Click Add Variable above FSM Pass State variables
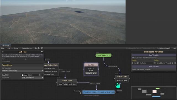The width and height of the screenshot is (177, 100). (x=154, y=55)
